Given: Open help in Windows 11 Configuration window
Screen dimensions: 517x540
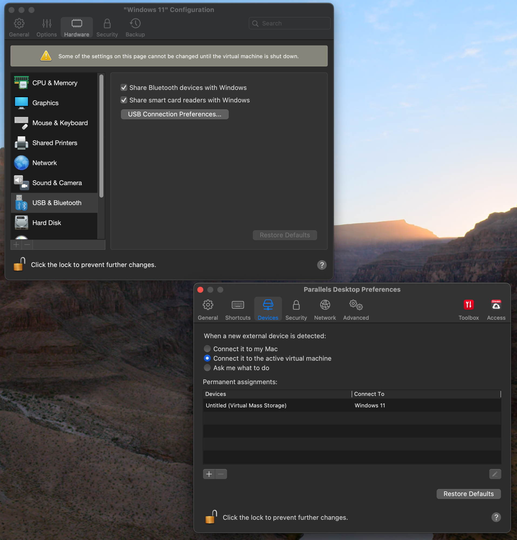Looking at the screenshot, I should click(322, 265).
